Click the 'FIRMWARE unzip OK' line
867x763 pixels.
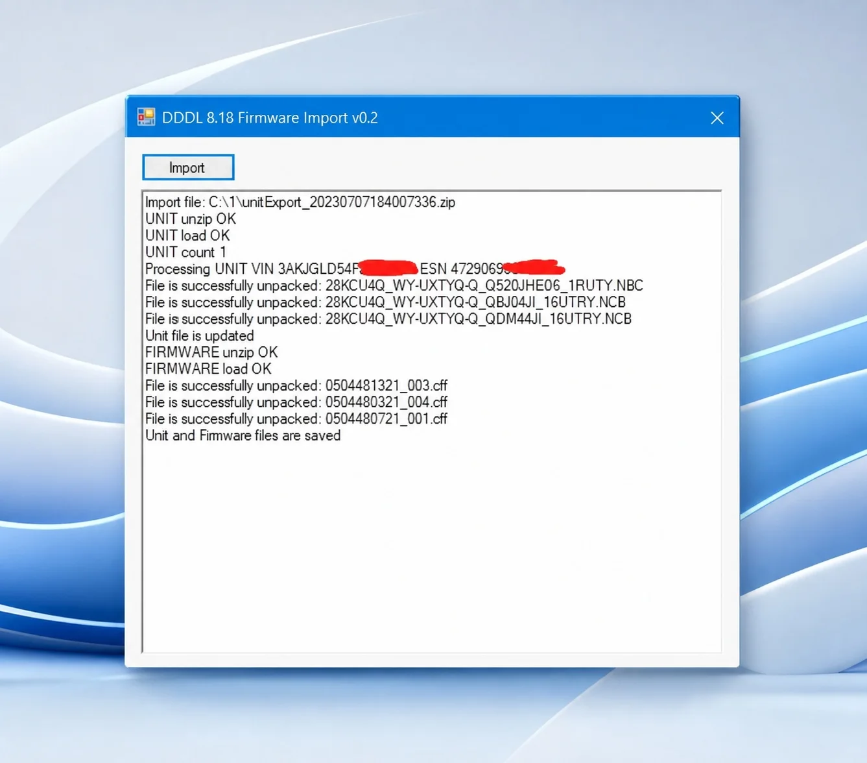tap(211, 352)
